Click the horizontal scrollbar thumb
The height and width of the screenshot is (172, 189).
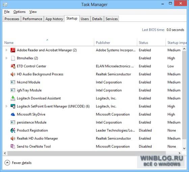[86, 153]
